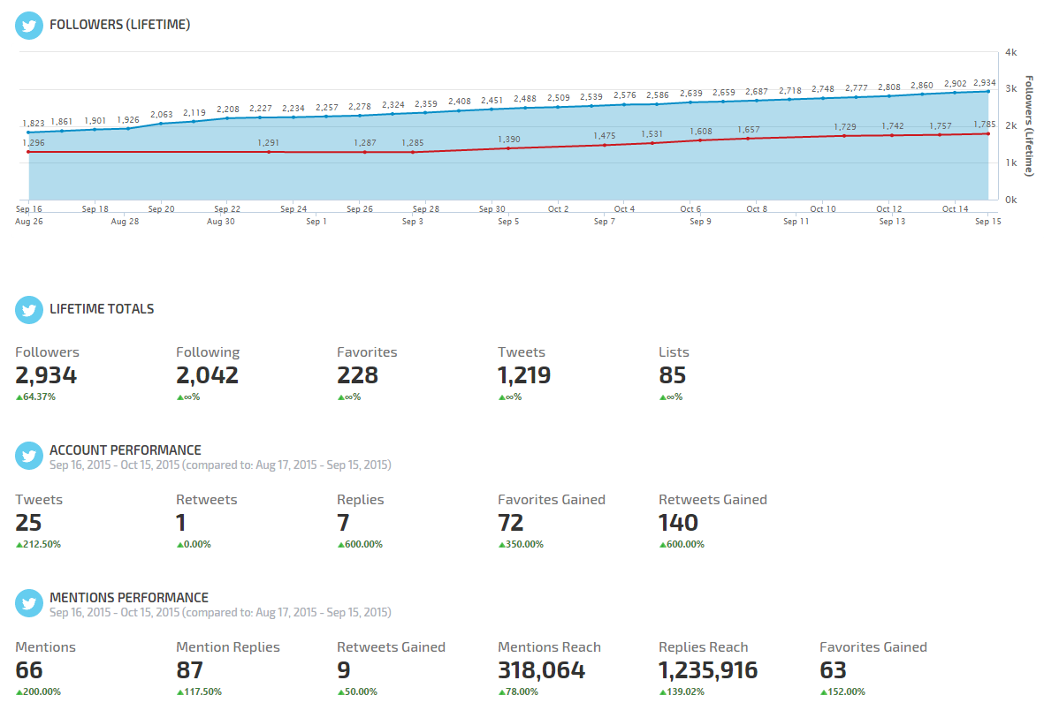This screenshot has width=1044, height=718.
Task: Click the Followers lifetime total 2,934
Action: point(46,375)
